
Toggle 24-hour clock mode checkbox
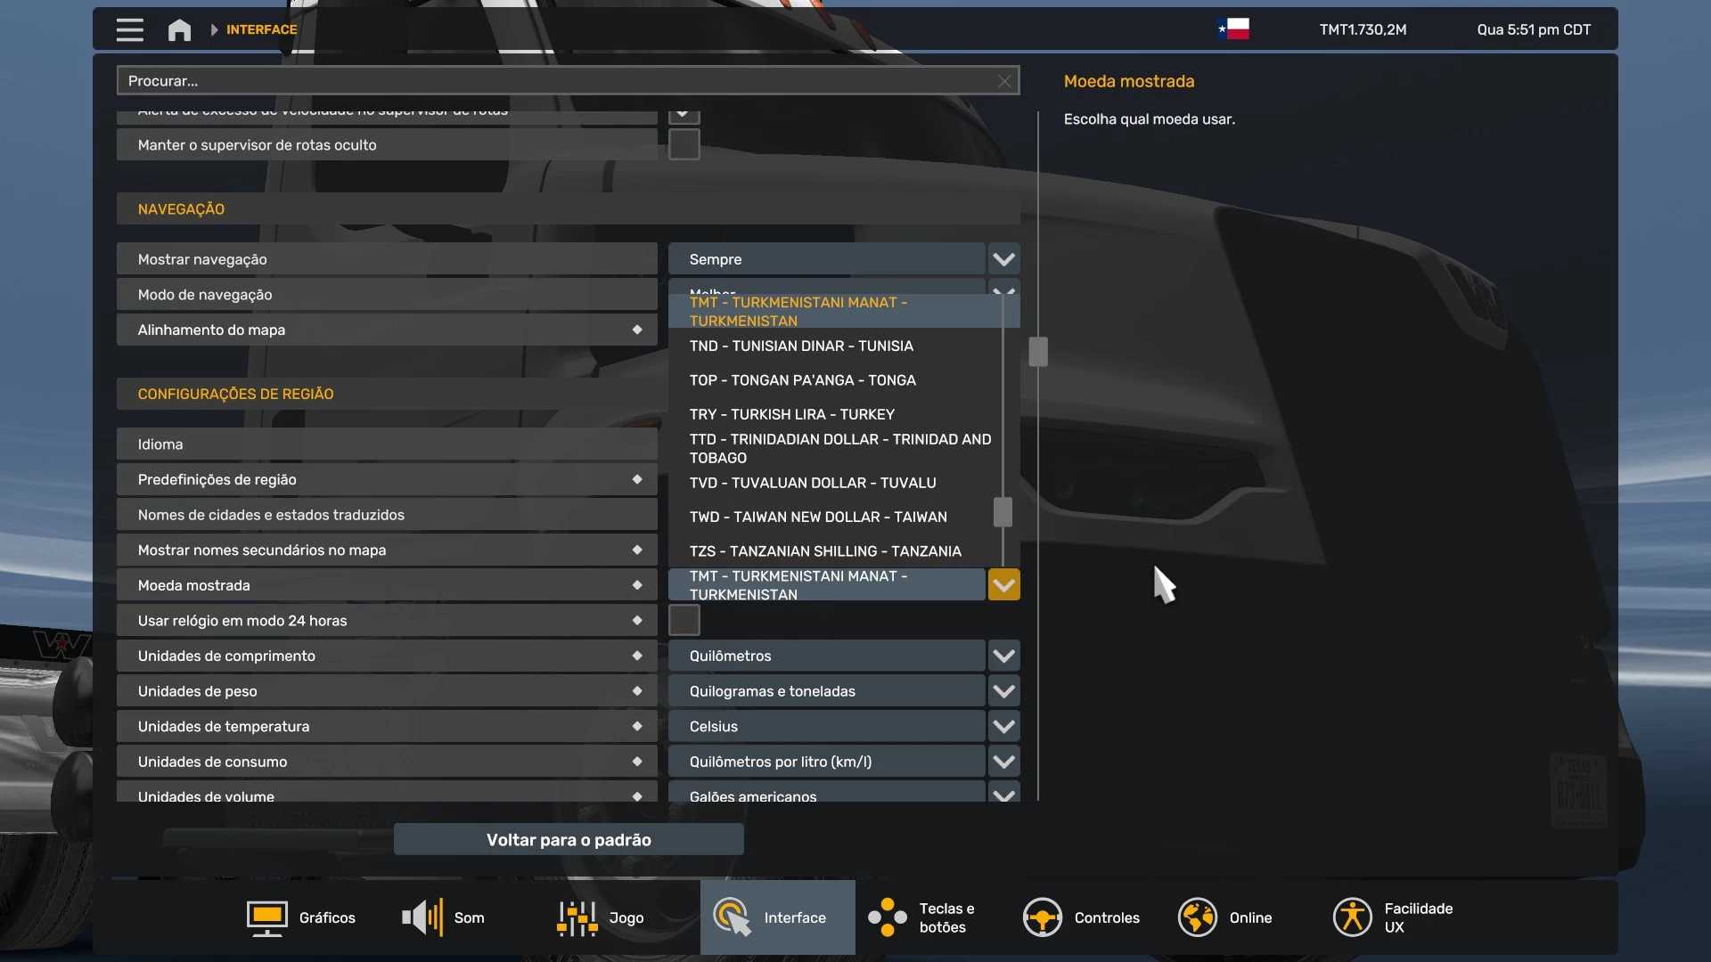click(x=684, y=620)
